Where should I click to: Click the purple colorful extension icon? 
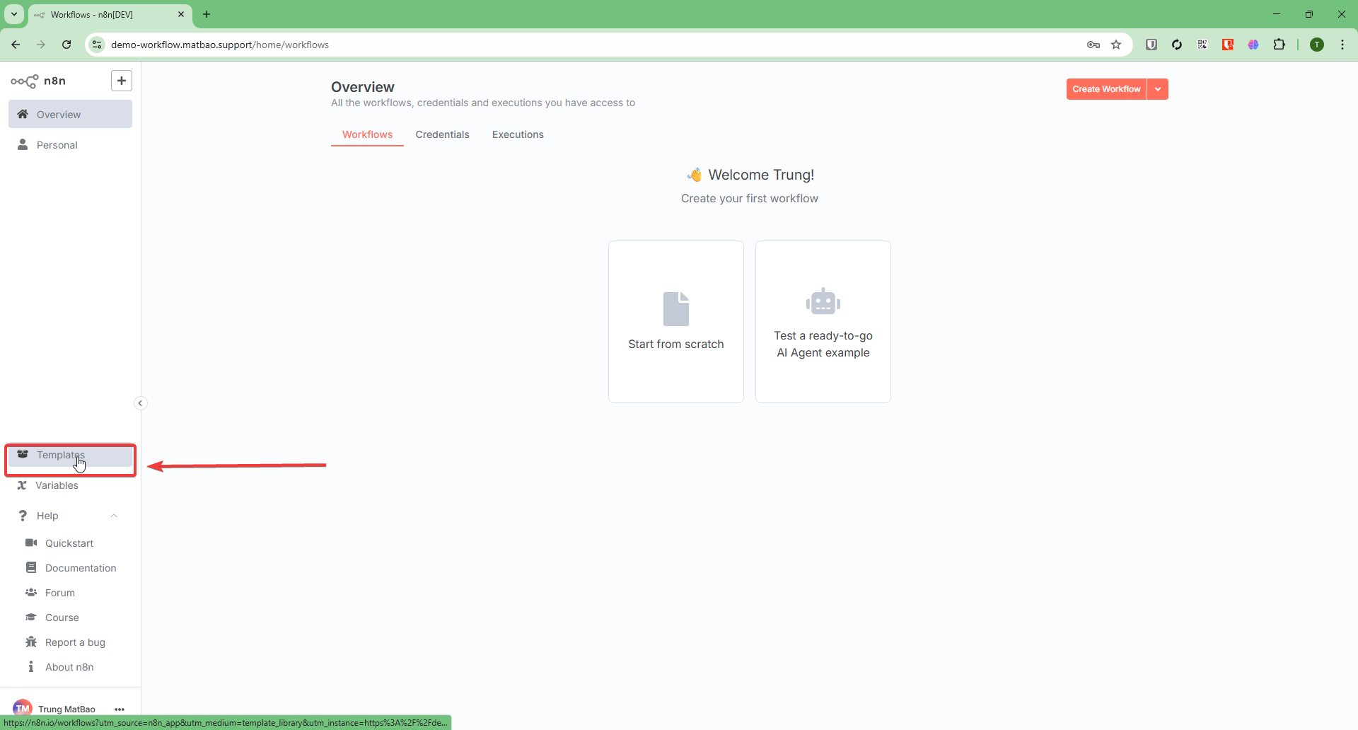coord(1253,45)
